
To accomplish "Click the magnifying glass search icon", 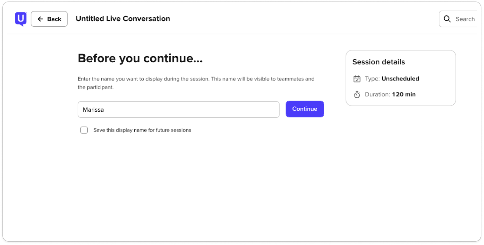I will point(447,19).
